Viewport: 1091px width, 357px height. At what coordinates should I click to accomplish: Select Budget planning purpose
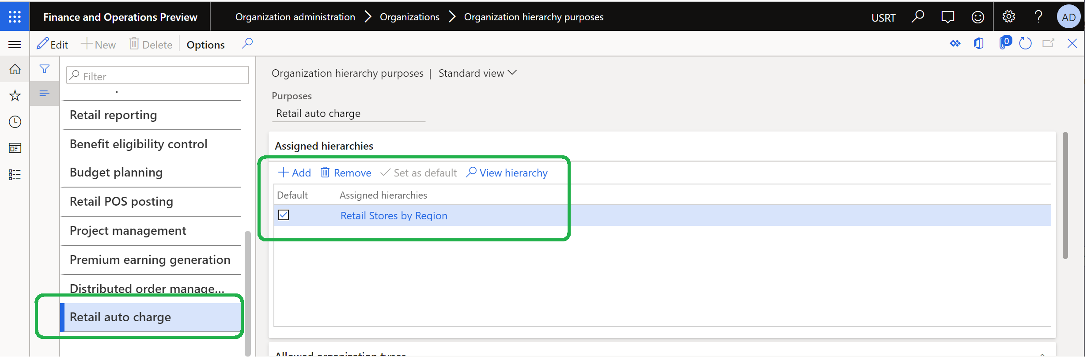tap(151, 173)
